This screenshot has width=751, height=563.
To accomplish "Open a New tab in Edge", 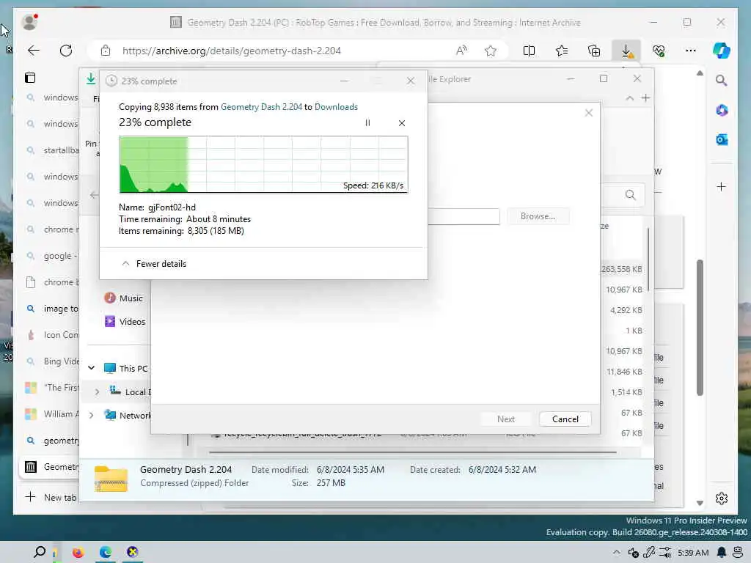I will pos(51,498).
